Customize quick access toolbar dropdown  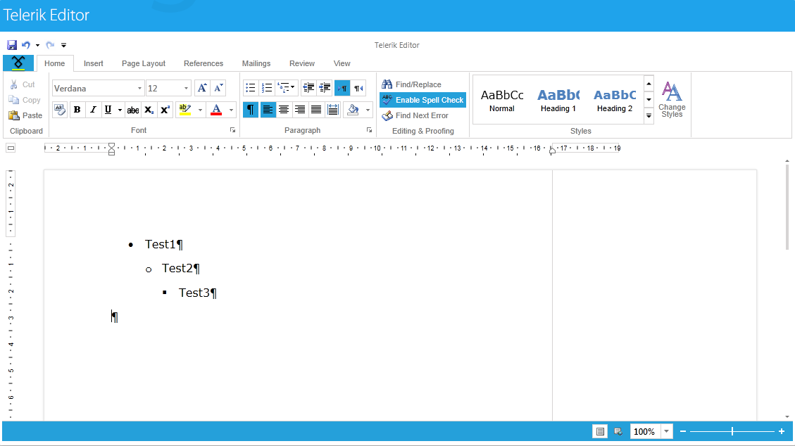point(63,45)
